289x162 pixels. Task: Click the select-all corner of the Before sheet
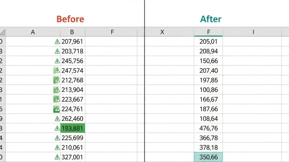[2, 32]
